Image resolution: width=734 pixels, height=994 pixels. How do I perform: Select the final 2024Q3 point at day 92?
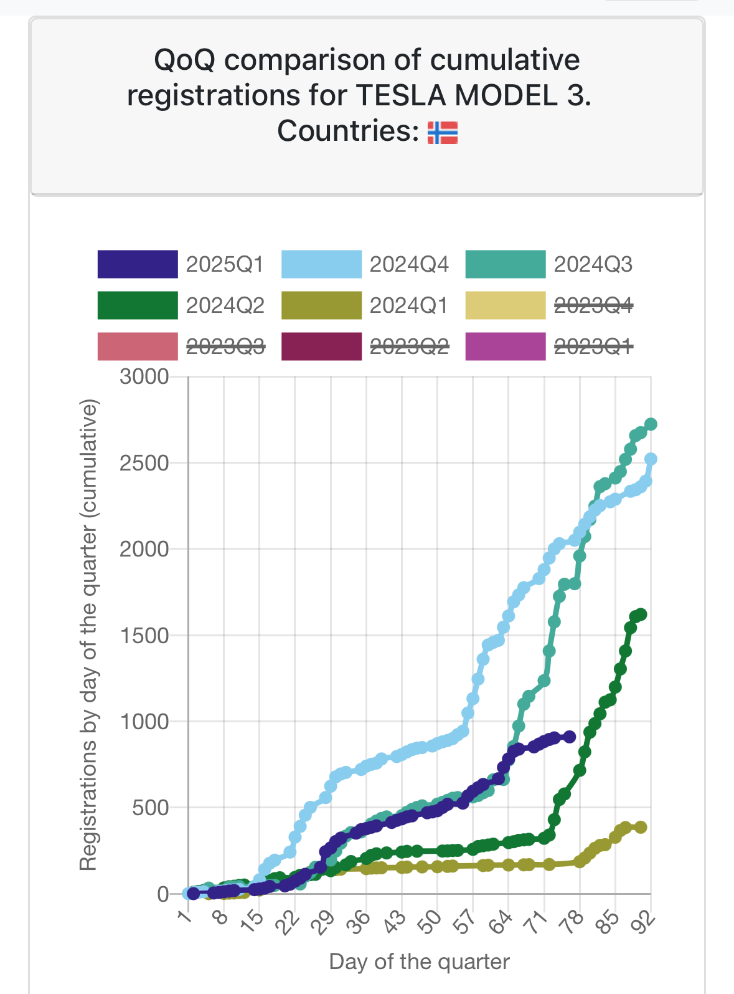click(x=651, y=424)
